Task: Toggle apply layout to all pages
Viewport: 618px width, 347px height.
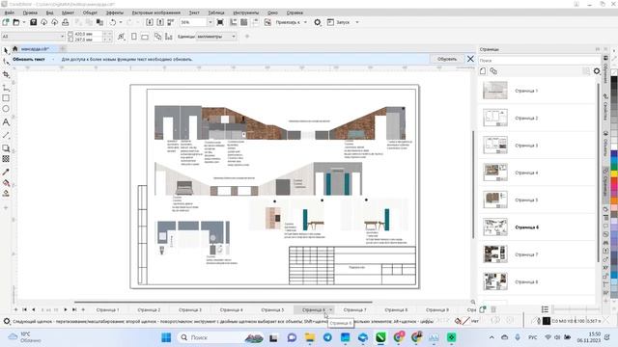Action: (x=157, y=37)
